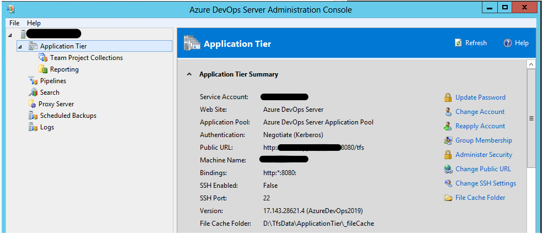Click the Help link in header
Viewport: 543px width, 234px height.
(x=522, y=43)
